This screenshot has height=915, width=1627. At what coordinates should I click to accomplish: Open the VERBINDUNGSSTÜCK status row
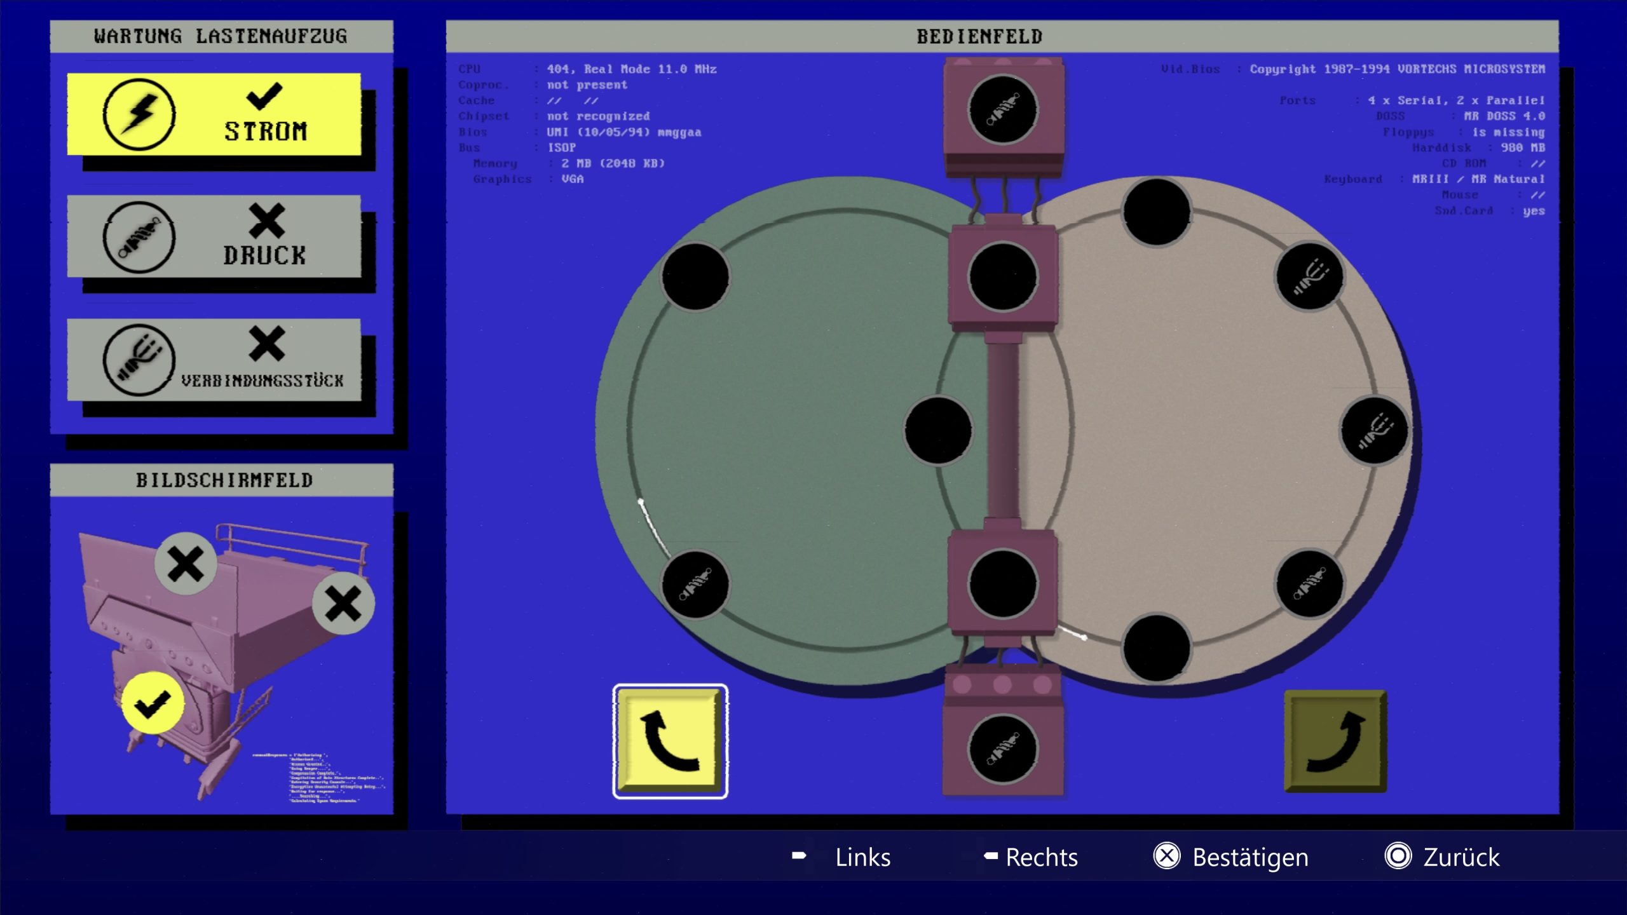(x=214, y=360)
